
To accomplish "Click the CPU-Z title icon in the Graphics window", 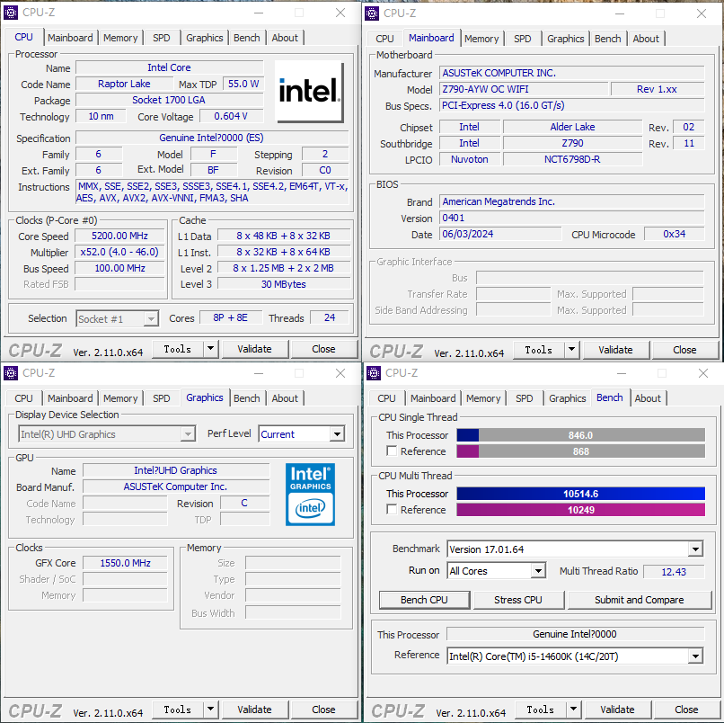I will [x=11, y=372].
